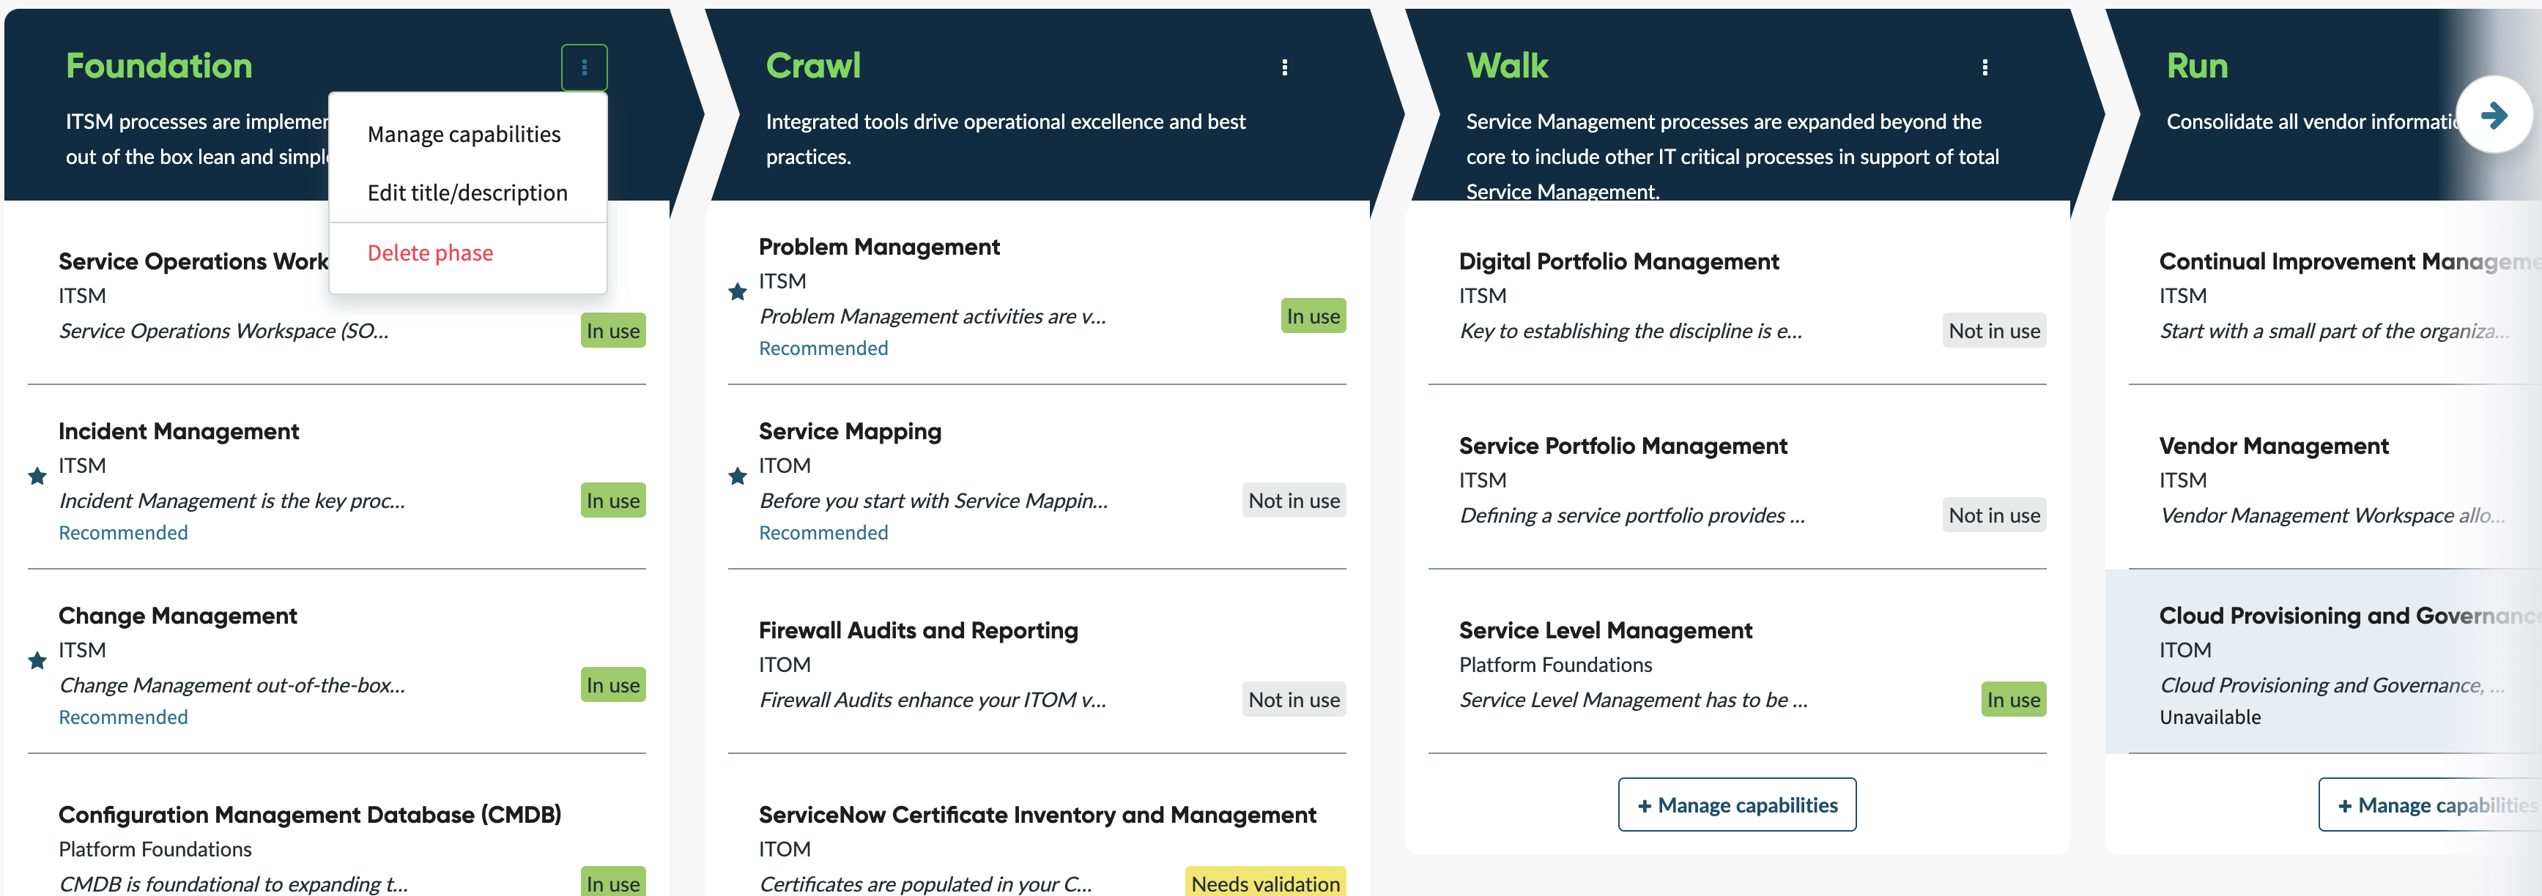Click Manage capabilities button under Run
The height and width of the screenshot is (896, 2542).
point(2432,805)
